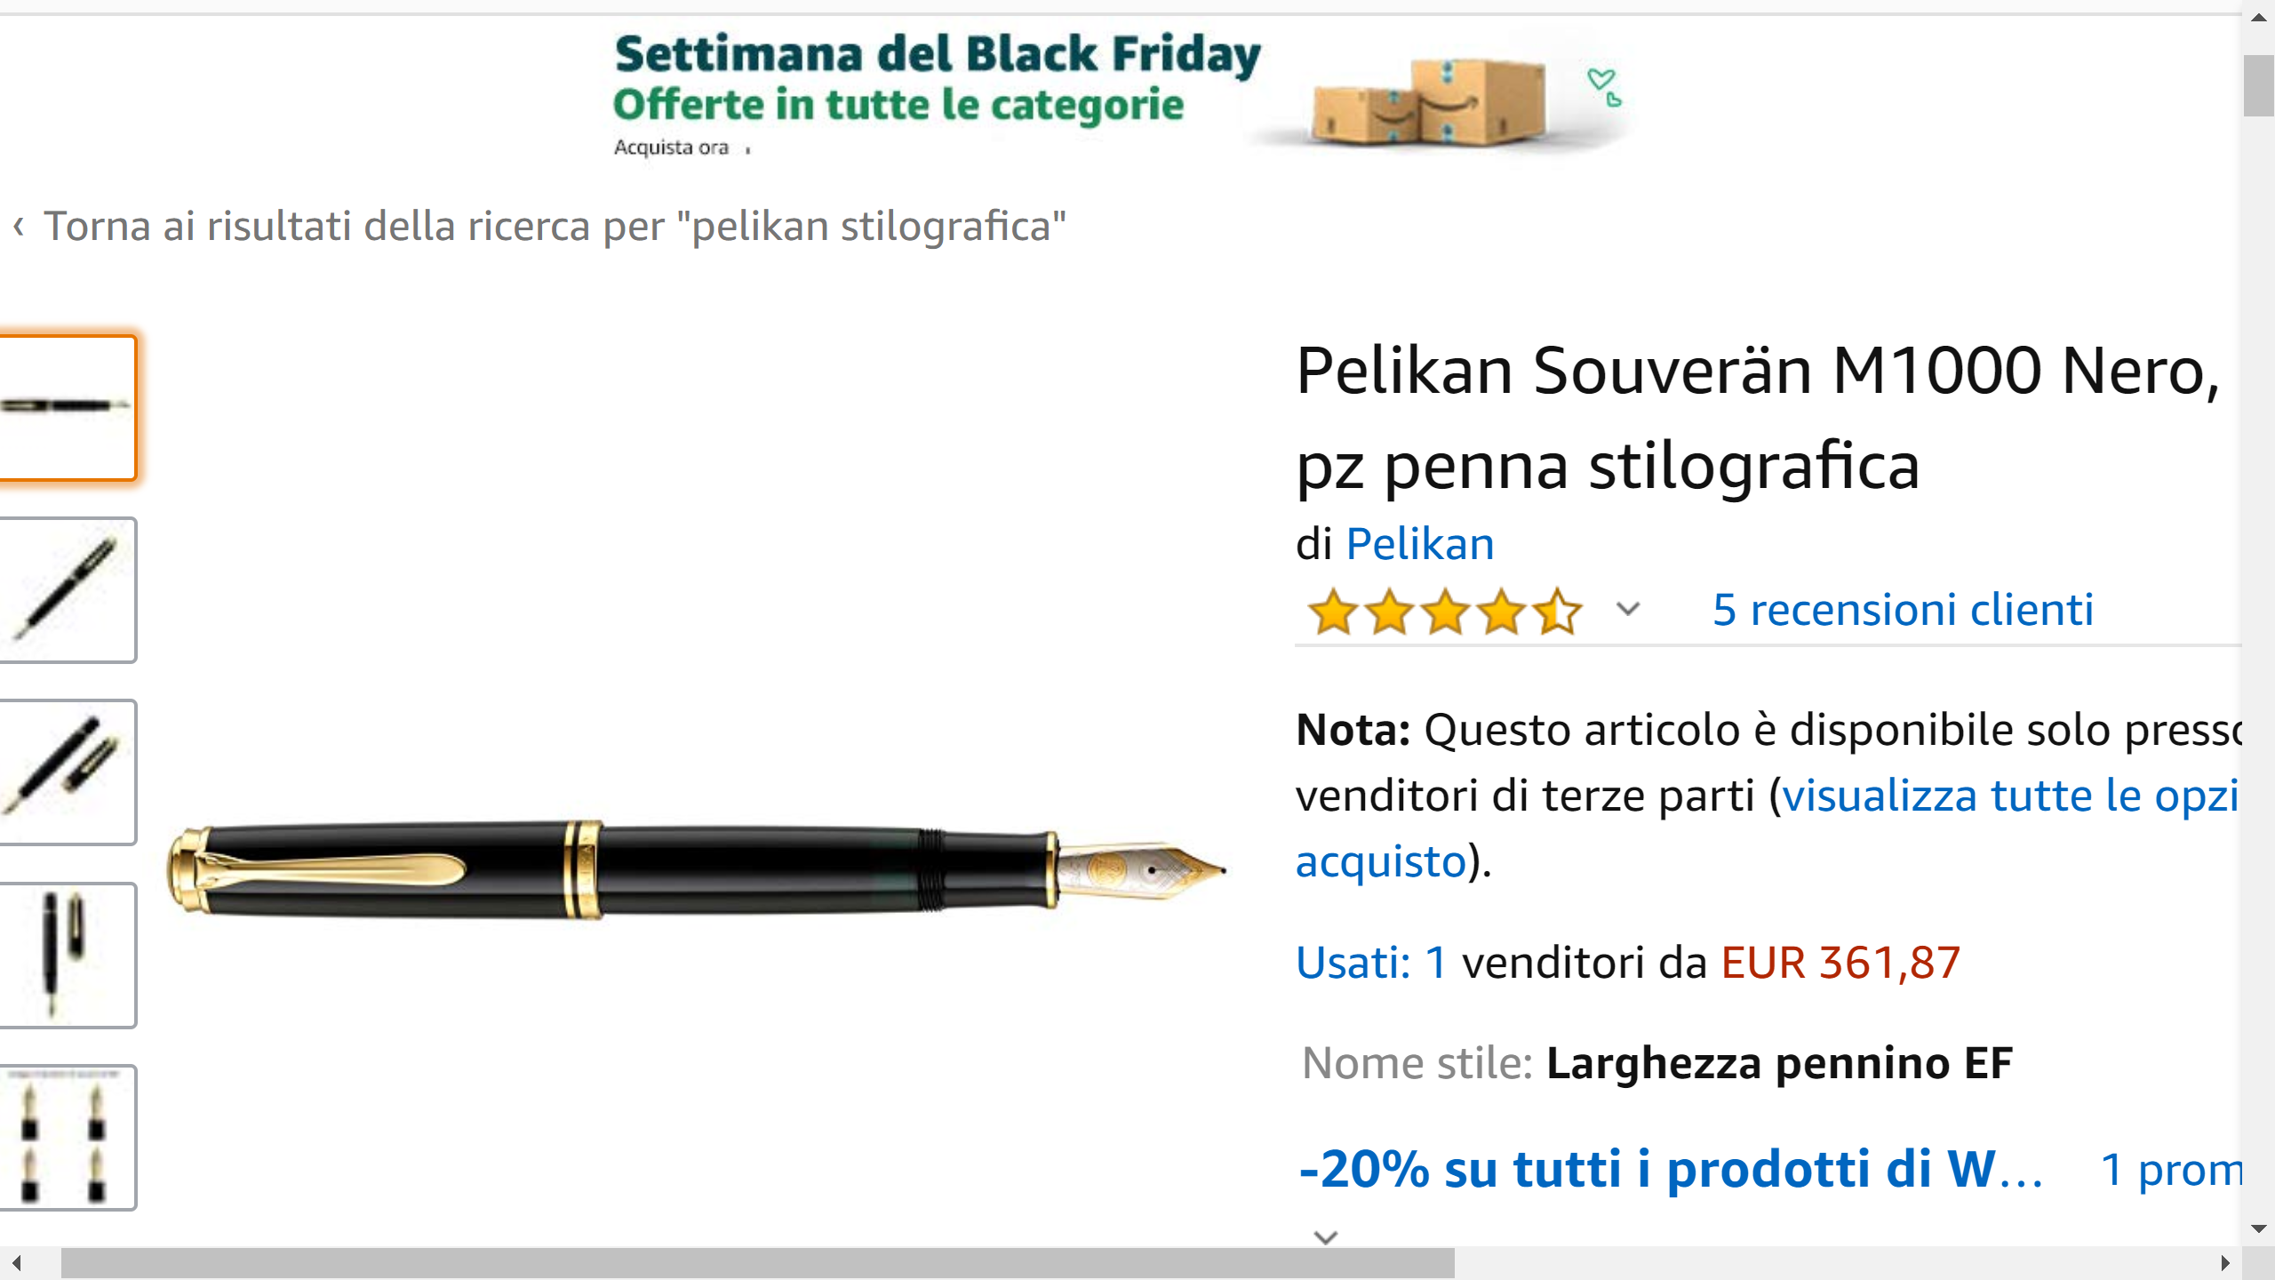Show thumbnail of pen with cap removed
2275x1280 pixels.
coord(68,772)
